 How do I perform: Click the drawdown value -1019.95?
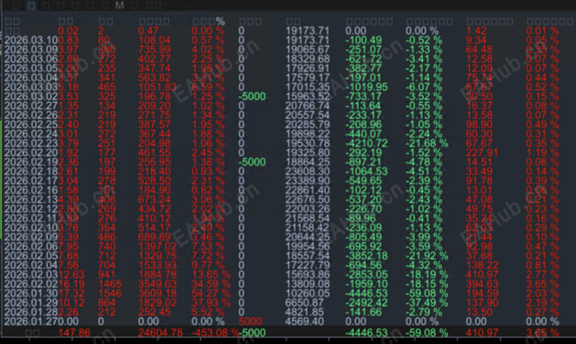click(366, 87)
